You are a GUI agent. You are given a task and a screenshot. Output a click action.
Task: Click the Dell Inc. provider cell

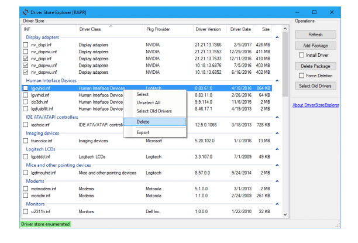[153, 212]
